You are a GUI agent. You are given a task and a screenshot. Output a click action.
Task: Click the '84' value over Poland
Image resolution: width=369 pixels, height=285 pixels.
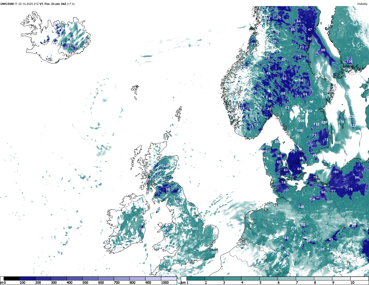[357, 177]
